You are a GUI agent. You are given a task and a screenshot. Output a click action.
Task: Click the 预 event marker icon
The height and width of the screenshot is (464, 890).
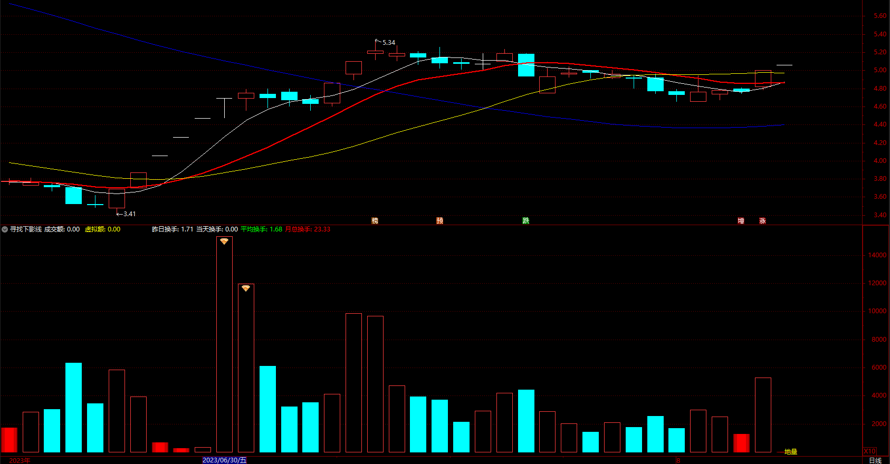click(440, 221)
